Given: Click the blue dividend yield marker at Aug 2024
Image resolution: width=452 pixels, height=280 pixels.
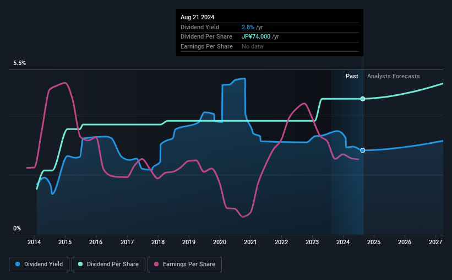Looking at the screenshot, I should coord(363,150).
